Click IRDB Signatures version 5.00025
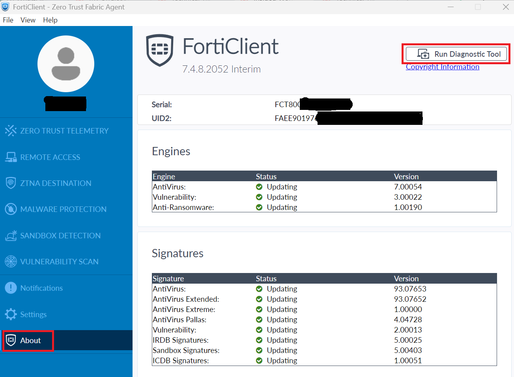Image resolution: width=514 pixels, height=377 pixels. click(408, 340)
